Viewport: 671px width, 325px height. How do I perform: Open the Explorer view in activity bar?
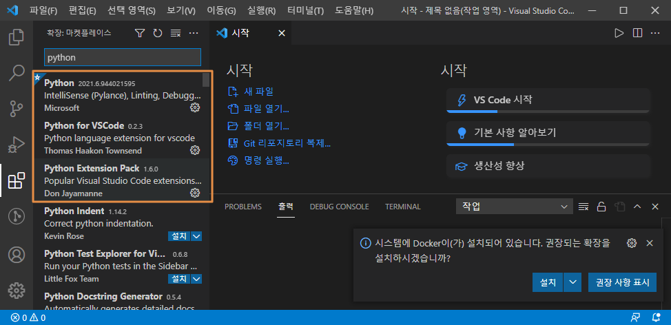coord(17,36)
